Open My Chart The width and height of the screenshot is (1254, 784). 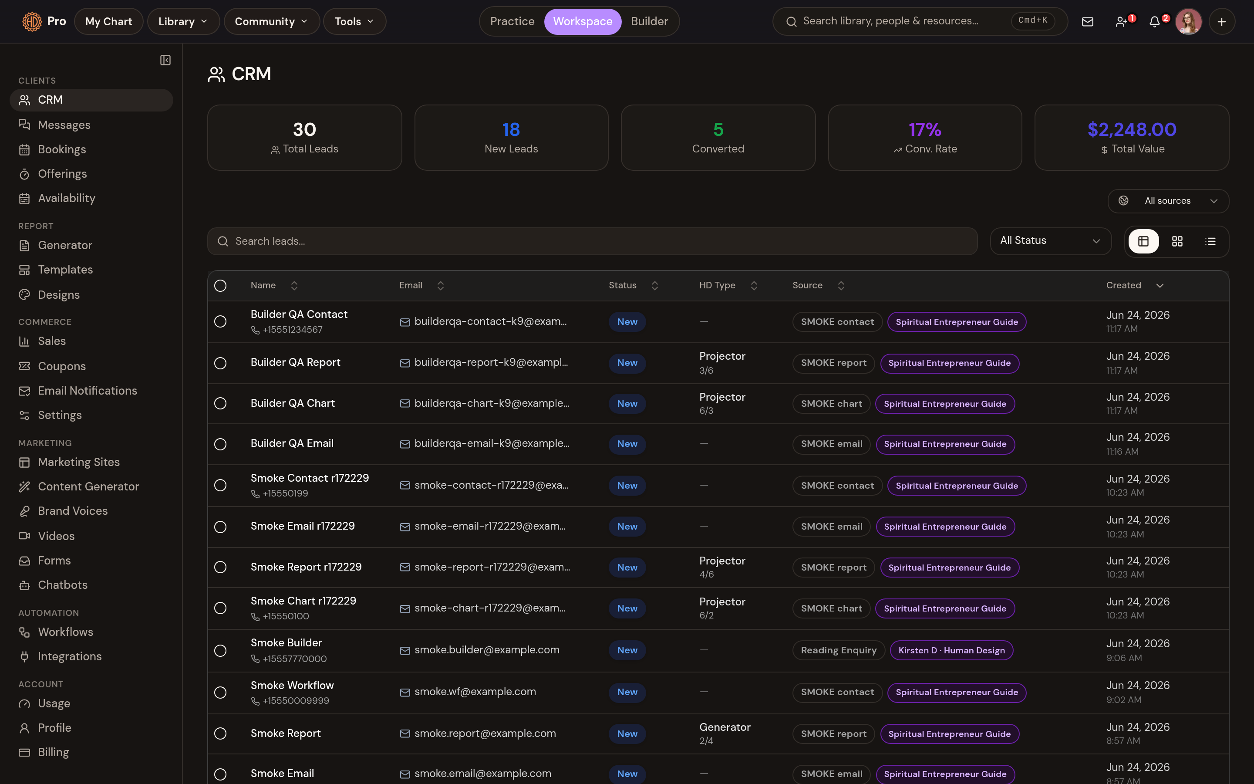point(108,21)
